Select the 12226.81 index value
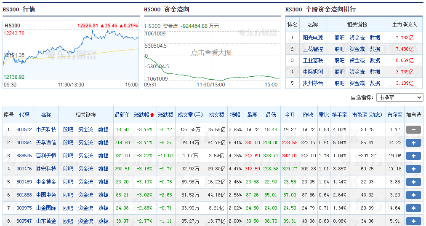Image resolution: width=426 pixels, height=226 pixels. (88, 26)
